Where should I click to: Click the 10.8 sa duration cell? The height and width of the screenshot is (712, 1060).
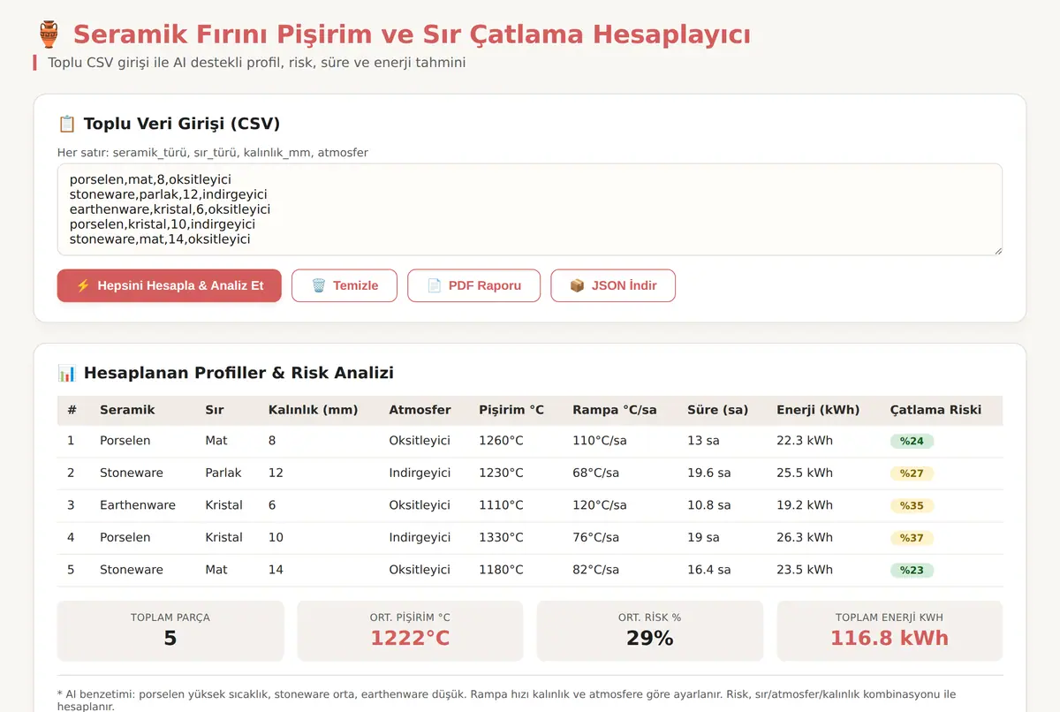coord(709,505)
